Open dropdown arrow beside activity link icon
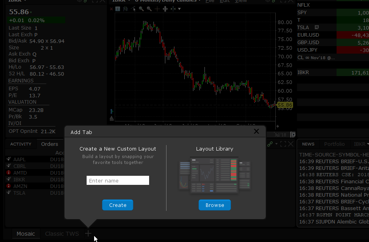This screenshot has width=369, height=242. [x=276, y=144]
